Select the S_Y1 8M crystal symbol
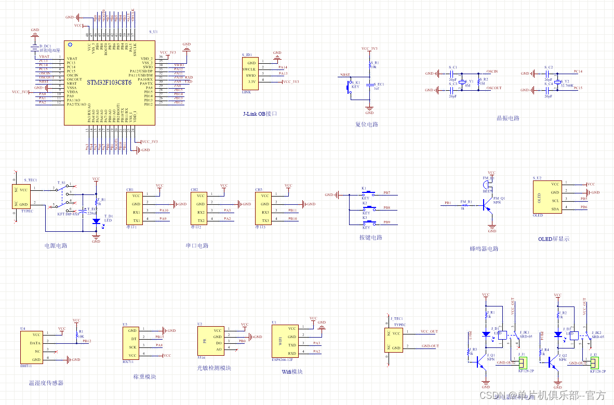Image resolution: width=614 pixels, height=405 pixels. pyautogui.click(x=462, y=82)
